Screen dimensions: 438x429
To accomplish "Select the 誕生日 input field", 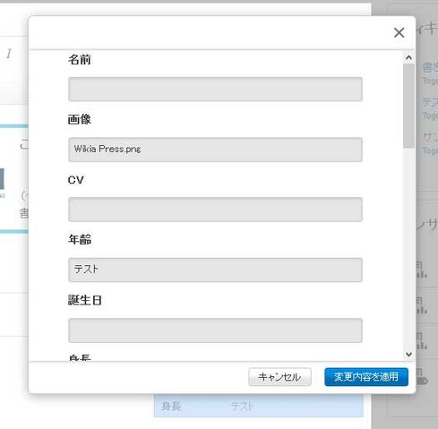I will [x=215, y=330].
